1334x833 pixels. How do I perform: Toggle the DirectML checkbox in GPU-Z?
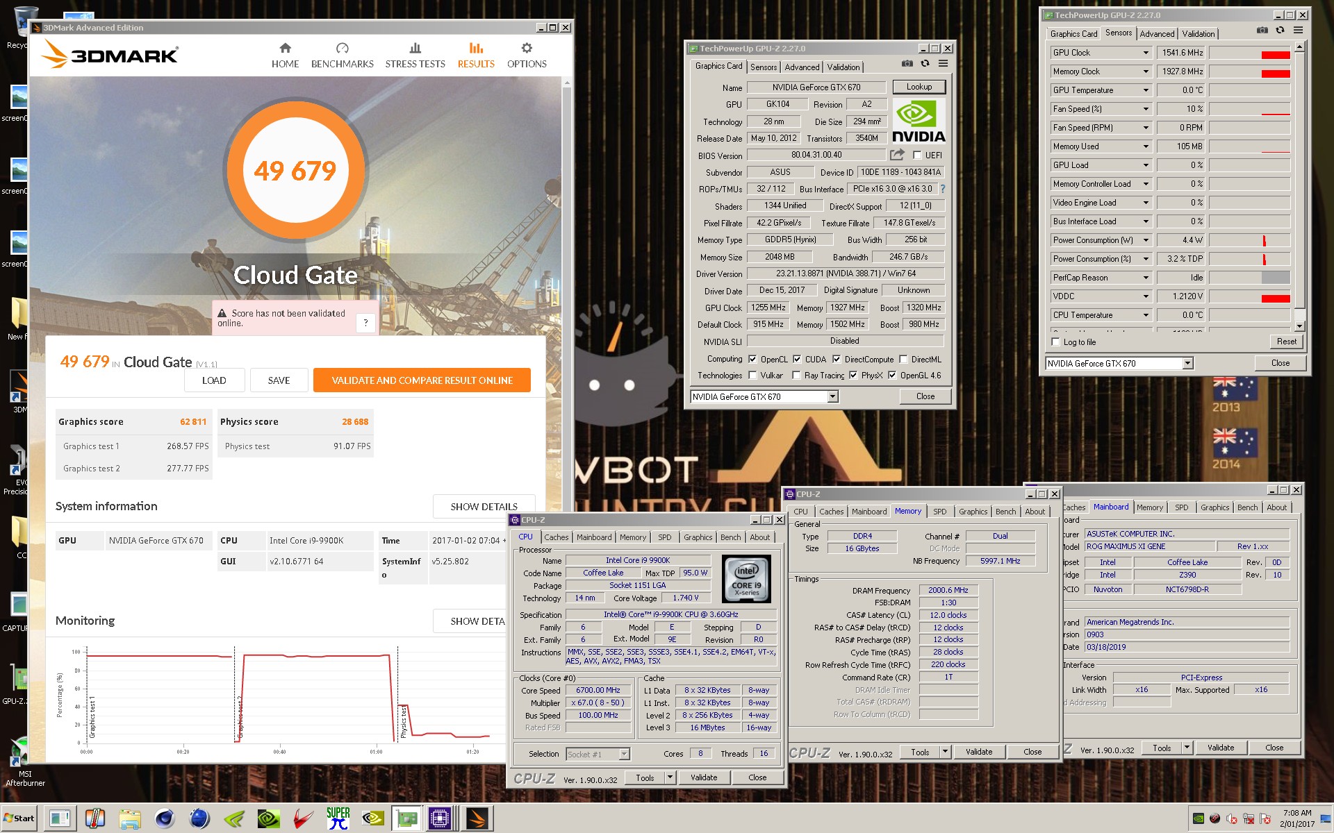click(x=903, y=360)
